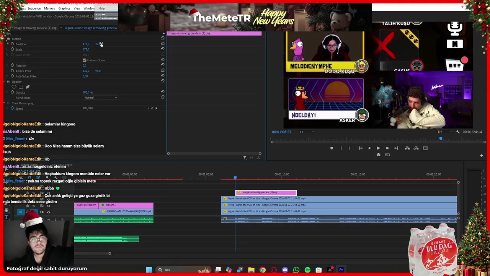This screenshot has height=276, width=490.
Task: Click the Mark Out button
Action: coord(349,148)
